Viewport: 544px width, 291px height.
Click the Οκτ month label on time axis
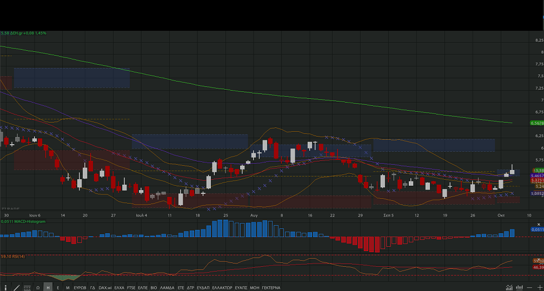pyautogui.click(x=501, y=215)
